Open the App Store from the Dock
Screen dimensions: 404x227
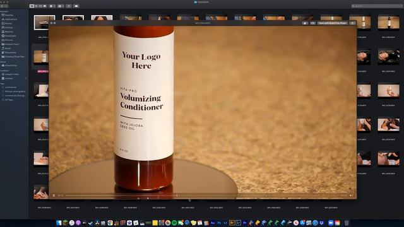[x=302, y=223]
